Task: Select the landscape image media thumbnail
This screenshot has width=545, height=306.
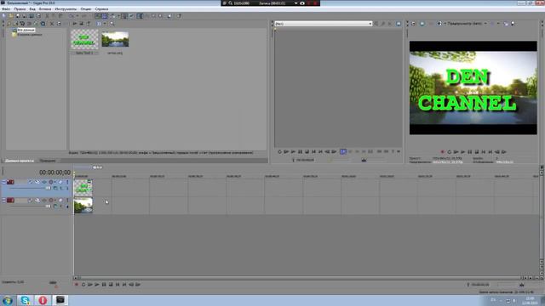Action: pyautogui.click(x=115, y=39)
